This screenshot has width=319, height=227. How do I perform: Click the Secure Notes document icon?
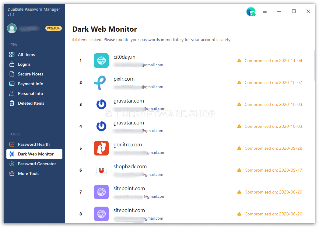[x=12, y=74]
